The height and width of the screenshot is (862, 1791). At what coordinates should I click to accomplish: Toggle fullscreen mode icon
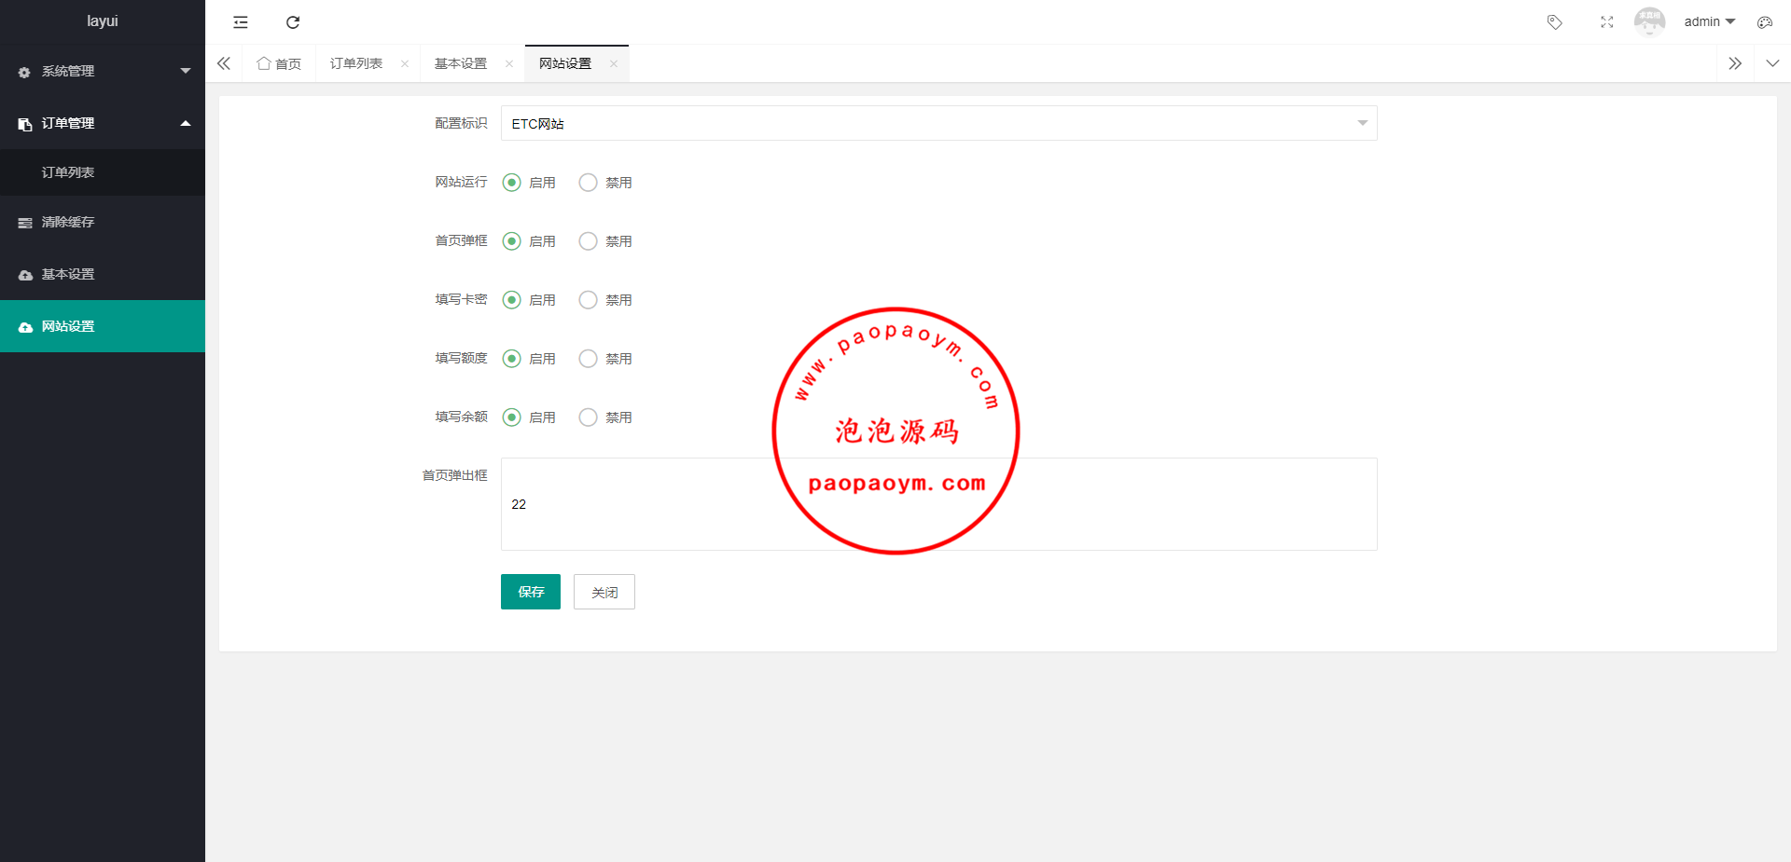1606,22
